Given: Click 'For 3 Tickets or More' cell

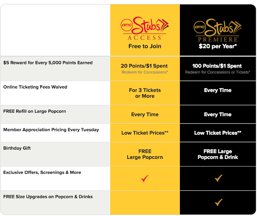Looking at the screenshot, I should [145, 93].
